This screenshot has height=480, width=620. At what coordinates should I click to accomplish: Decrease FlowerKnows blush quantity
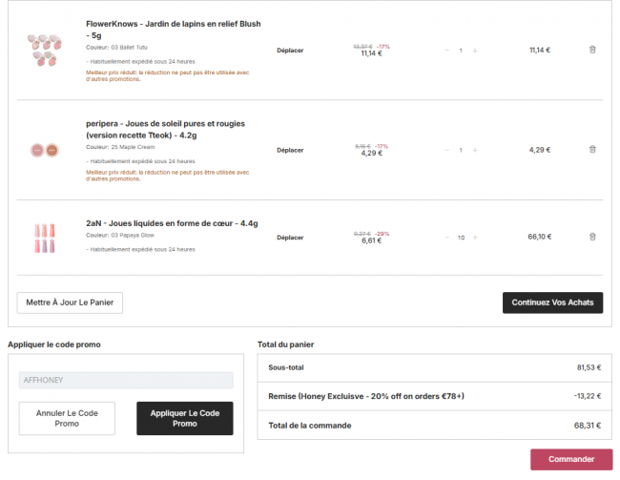445,51
